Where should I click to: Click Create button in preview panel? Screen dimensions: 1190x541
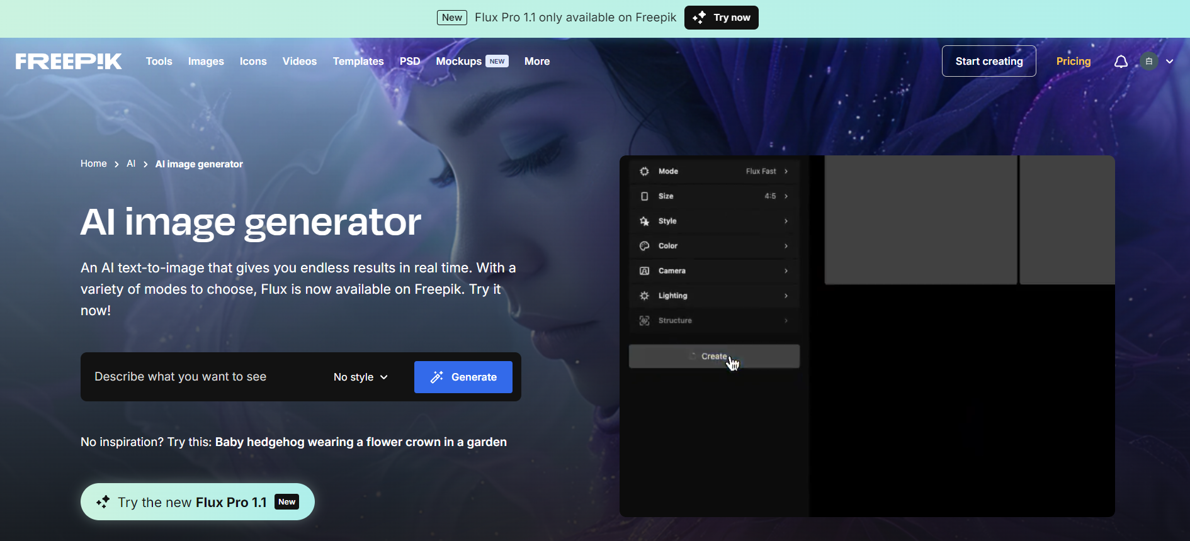point(714,356)
